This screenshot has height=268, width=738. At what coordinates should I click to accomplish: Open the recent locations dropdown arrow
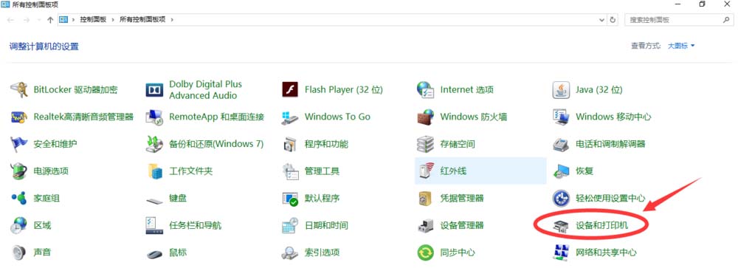(38, 20)
